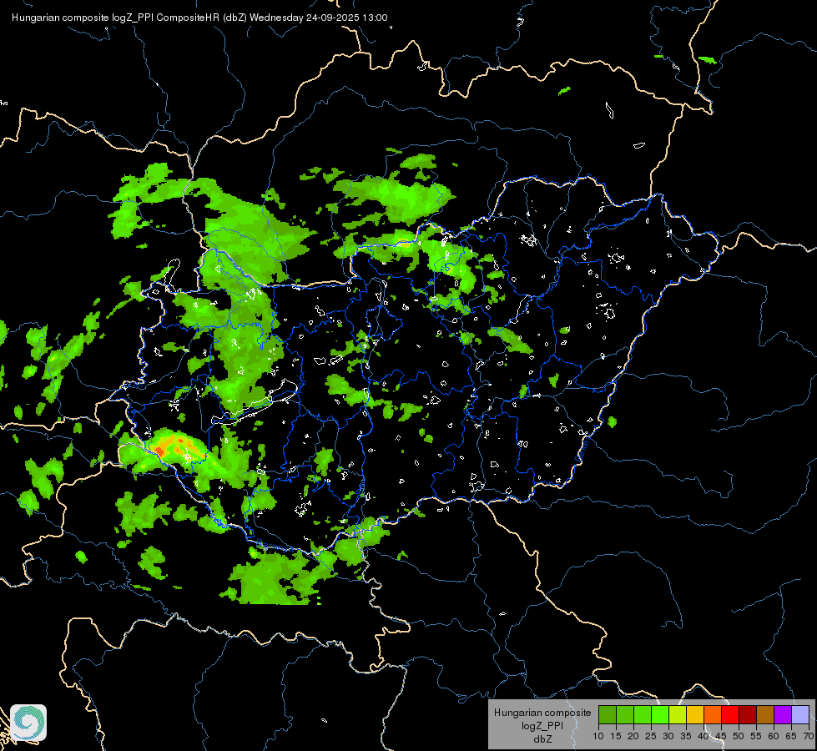
Task: Click the 30-35 dBZ yellow-green legend swatch
Action: 678,715
